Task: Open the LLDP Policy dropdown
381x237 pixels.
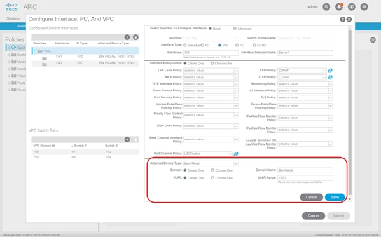Action: pyautogui.click(x=324, y=78)
